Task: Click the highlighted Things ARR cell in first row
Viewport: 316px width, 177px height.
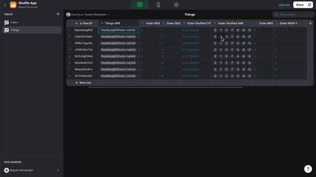Action: [x=118, y=30]
